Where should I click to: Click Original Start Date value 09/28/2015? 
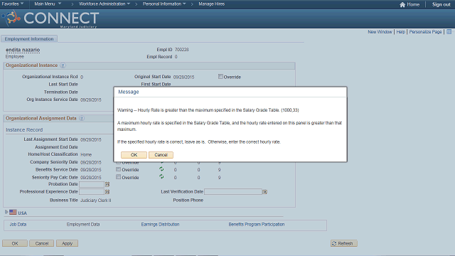coord(183,78)
